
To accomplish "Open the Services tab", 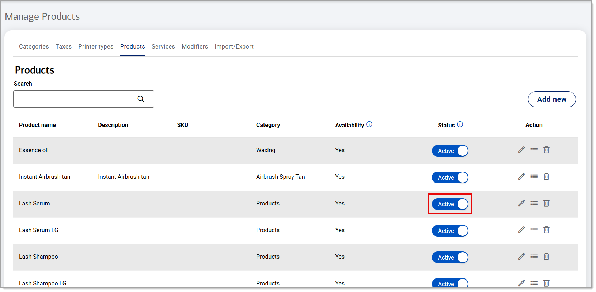I will (163, 46).
